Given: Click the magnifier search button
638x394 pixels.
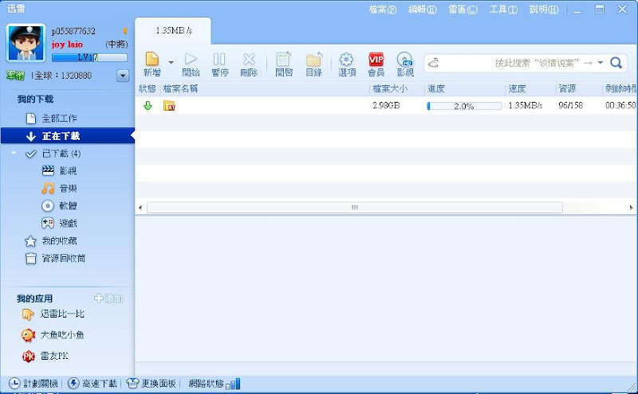Looking at the screenshot, I should point(616,63).
